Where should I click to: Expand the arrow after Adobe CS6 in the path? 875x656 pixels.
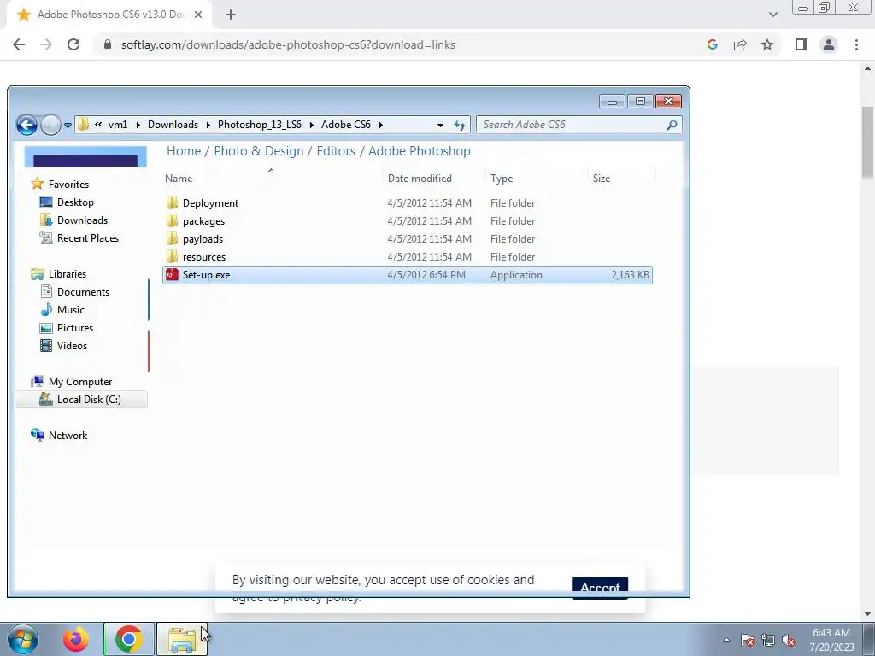coord(380,125)
